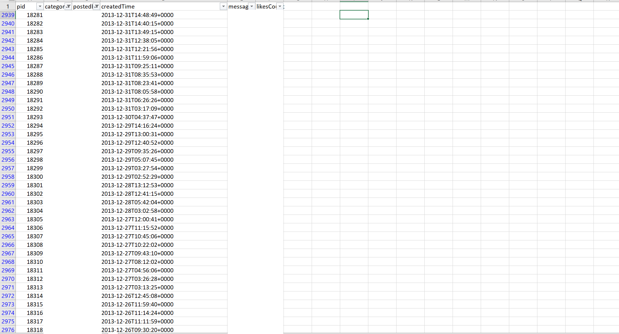Open the active postedBy column filter
Screen dimensions: 619x334
96,6
